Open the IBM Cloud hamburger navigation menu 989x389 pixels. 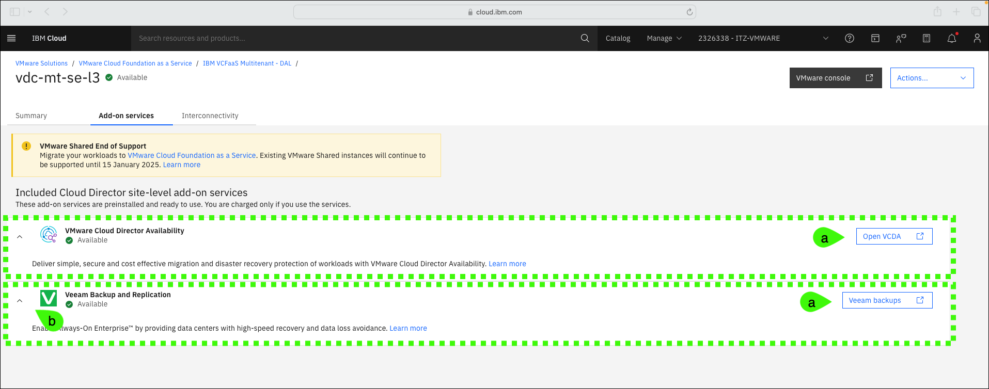11,38
